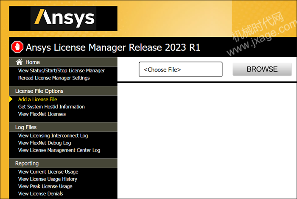Open View FlexNet Licenses
Viewport: 297px width, 199px height.
pyautogui.click(x=42, y=114)
